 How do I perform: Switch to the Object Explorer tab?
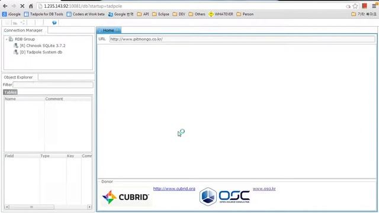pos(18,78)
